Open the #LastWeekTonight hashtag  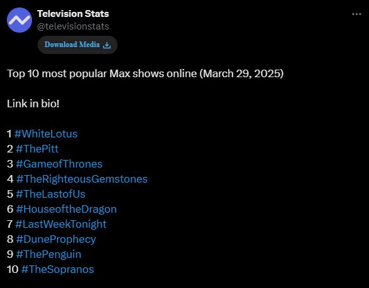tap(61, 225)
